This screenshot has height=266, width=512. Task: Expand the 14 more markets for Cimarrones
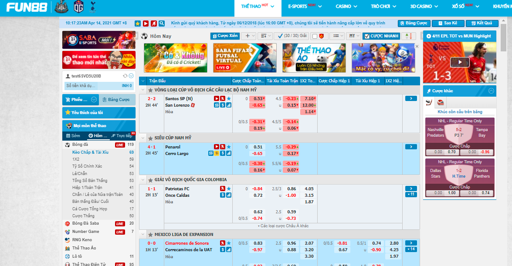(x=411, y=249)
